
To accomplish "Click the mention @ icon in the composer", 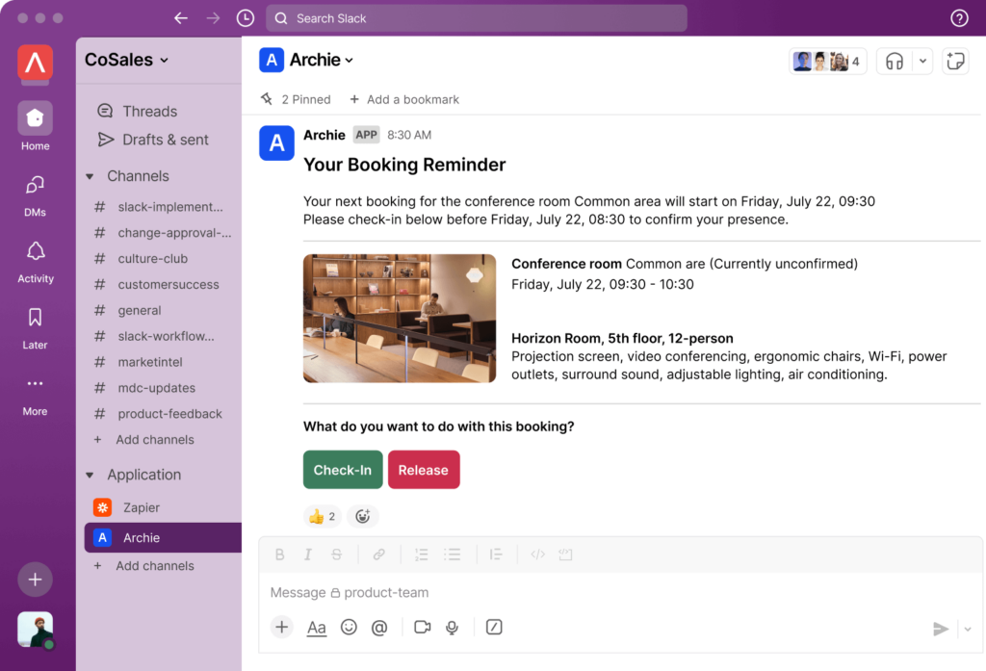I will (x=379, y=627).
